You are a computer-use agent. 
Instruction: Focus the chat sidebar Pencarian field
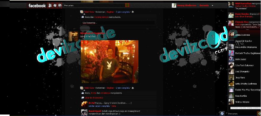click(242, 114)
